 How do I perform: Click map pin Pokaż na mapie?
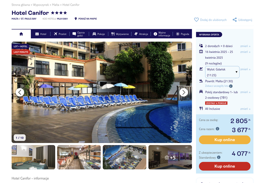76,19
